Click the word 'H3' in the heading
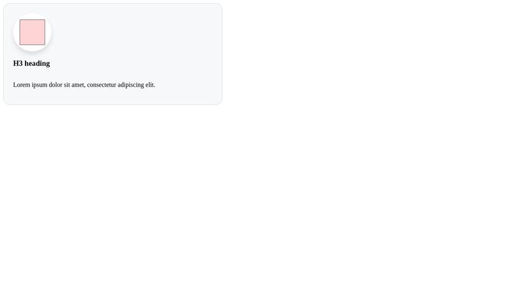 coord(18,63)
